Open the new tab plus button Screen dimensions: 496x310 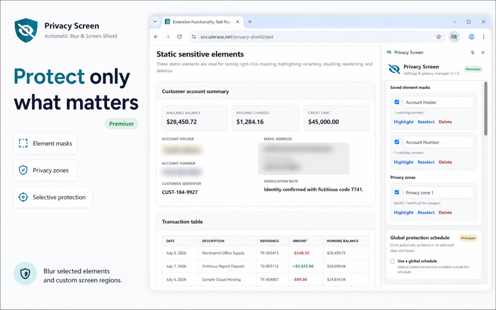coord(250,22)
